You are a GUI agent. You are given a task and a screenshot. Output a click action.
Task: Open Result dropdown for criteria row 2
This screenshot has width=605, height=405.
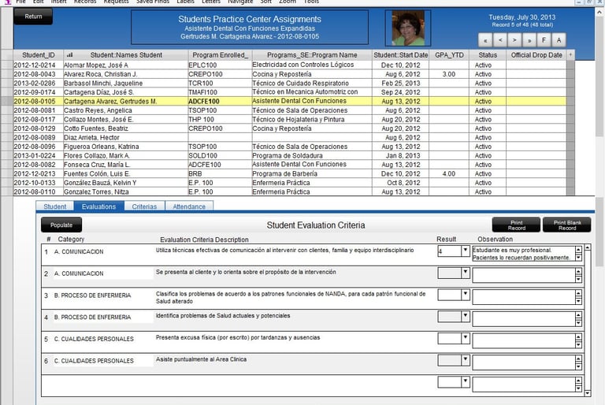(x=466, y=273)
